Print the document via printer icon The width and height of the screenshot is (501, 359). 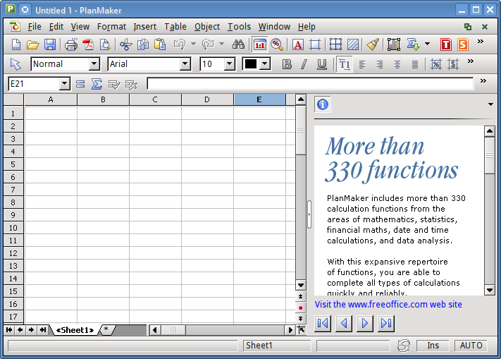pyautogui.click(x=71, y=44)
